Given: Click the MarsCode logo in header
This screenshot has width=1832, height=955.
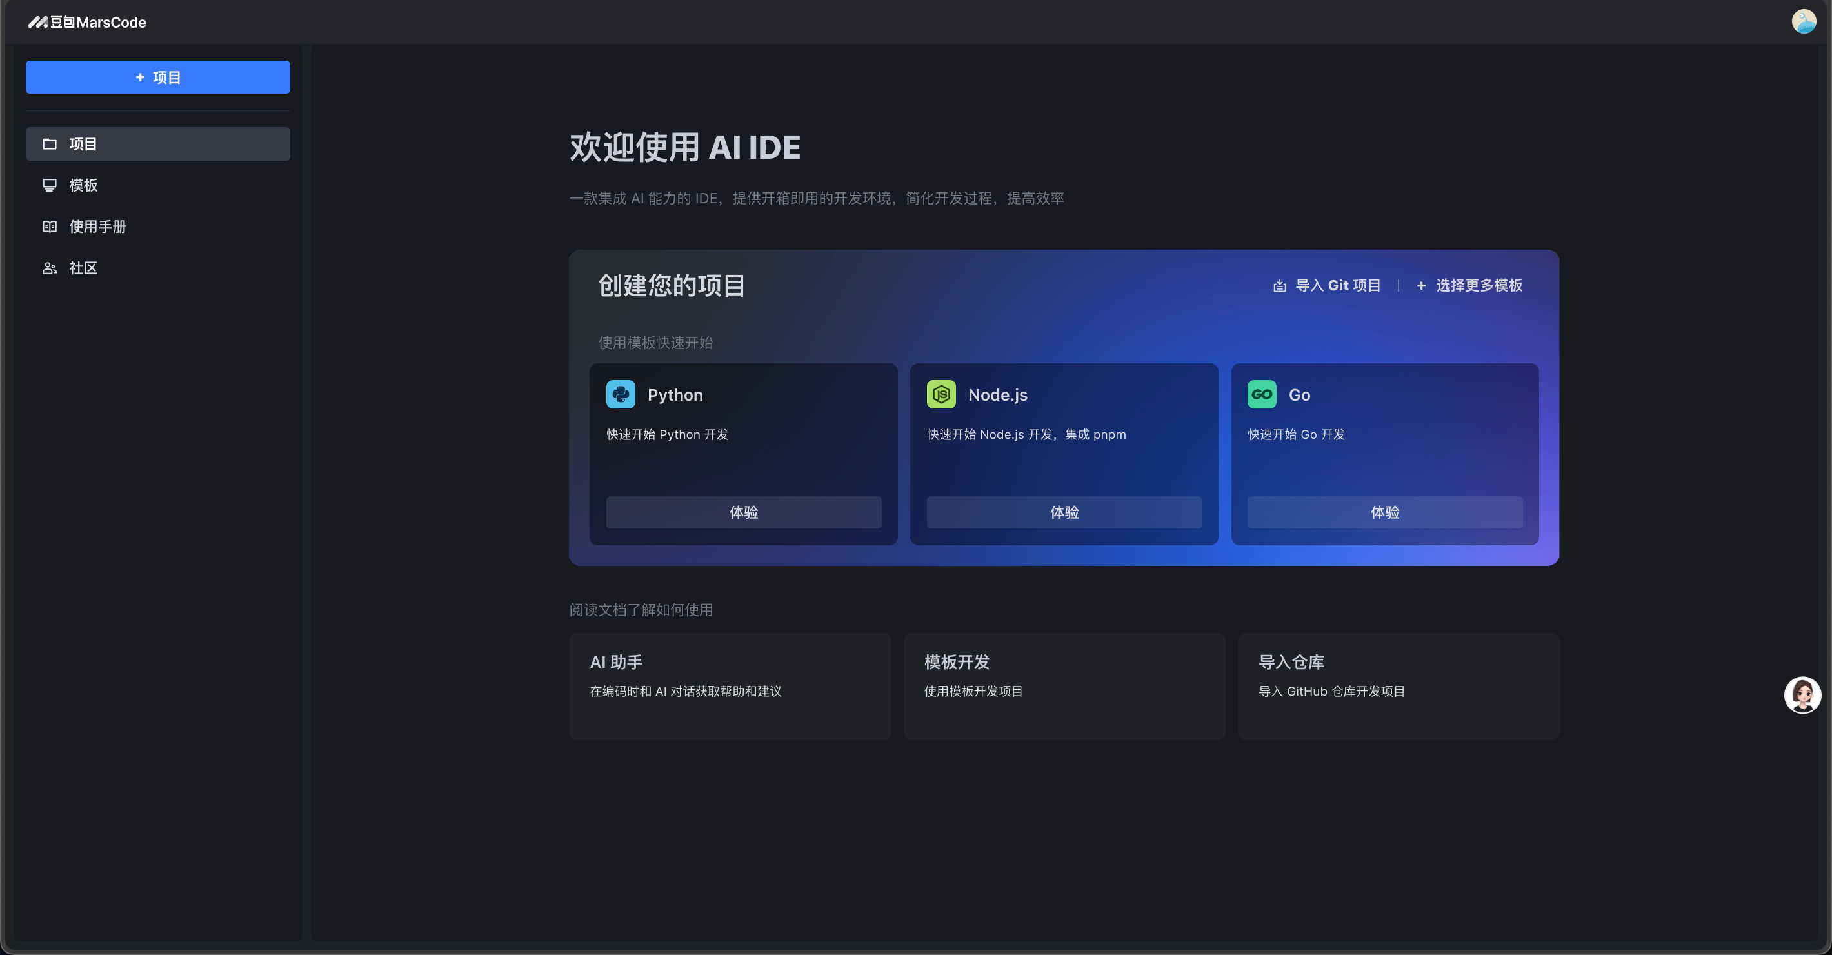Looking at the screenshot, I should [x=87, y=22].
